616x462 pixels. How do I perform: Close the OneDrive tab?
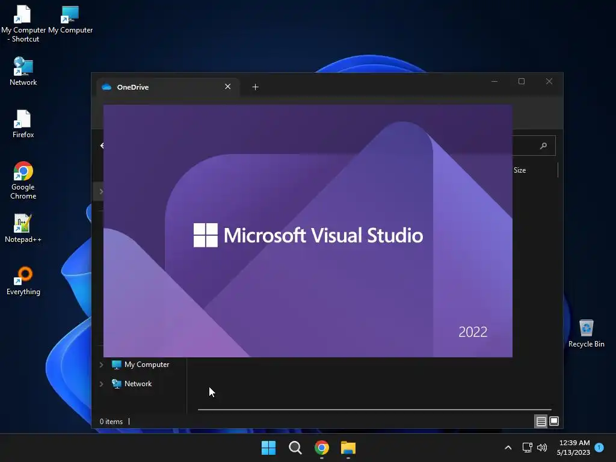pyautogui.click(x=227, y=87)
